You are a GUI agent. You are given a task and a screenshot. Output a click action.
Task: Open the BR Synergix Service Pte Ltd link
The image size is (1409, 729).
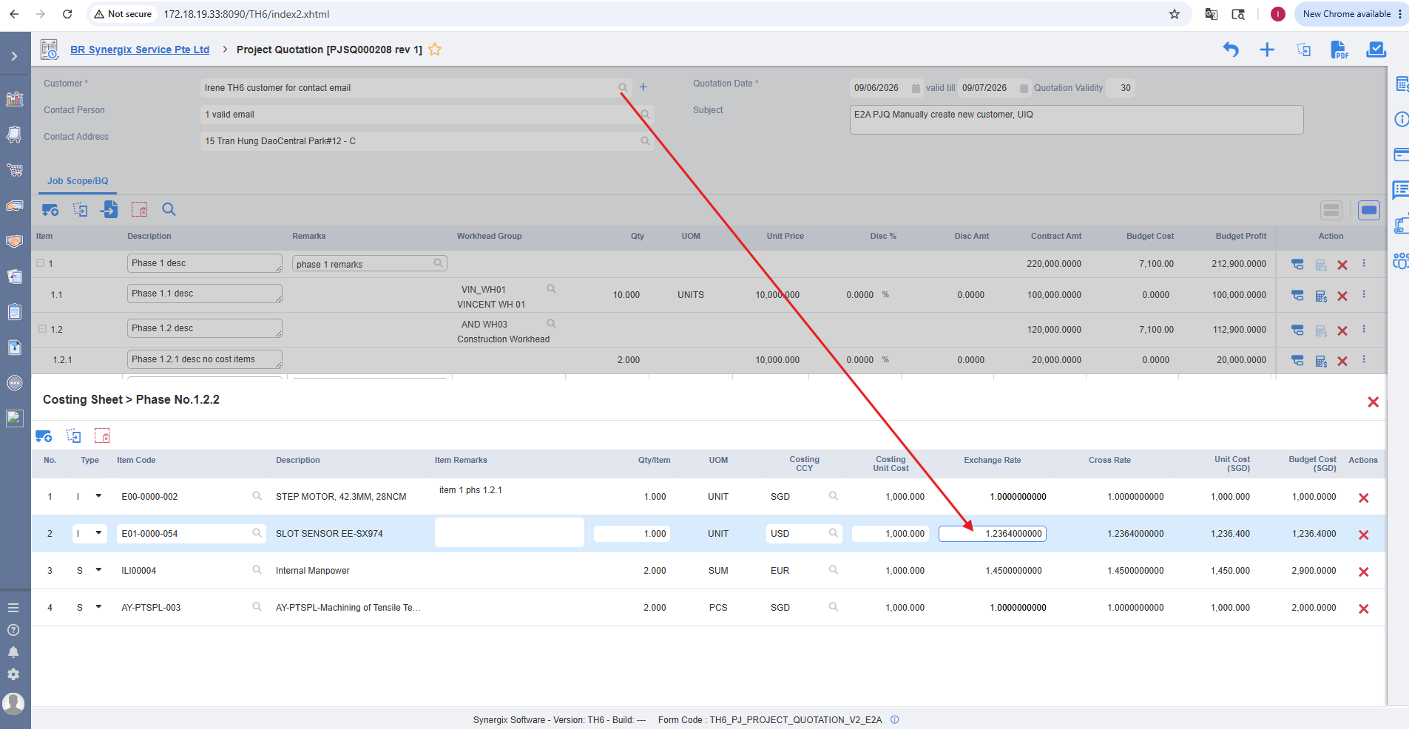140,50
